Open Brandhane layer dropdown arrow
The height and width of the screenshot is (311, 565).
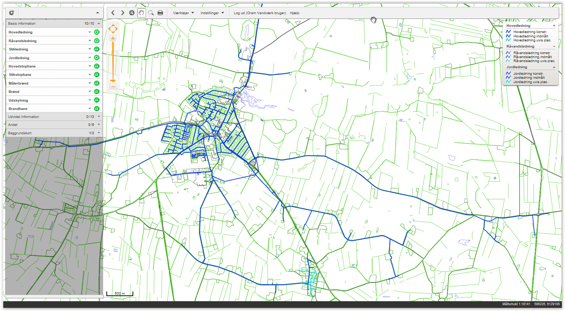pyautogui.click(x=90, y=109)
